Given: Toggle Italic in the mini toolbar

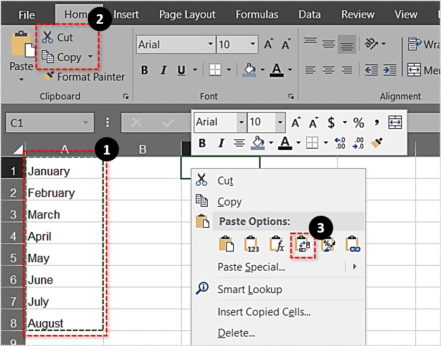Looking at the screenshot, I should point(221,143).
